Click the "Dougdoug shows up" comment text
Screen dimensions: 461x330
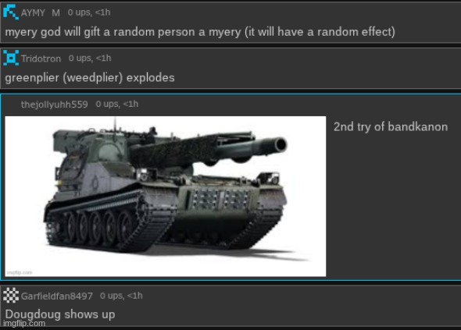coord(60,314)
